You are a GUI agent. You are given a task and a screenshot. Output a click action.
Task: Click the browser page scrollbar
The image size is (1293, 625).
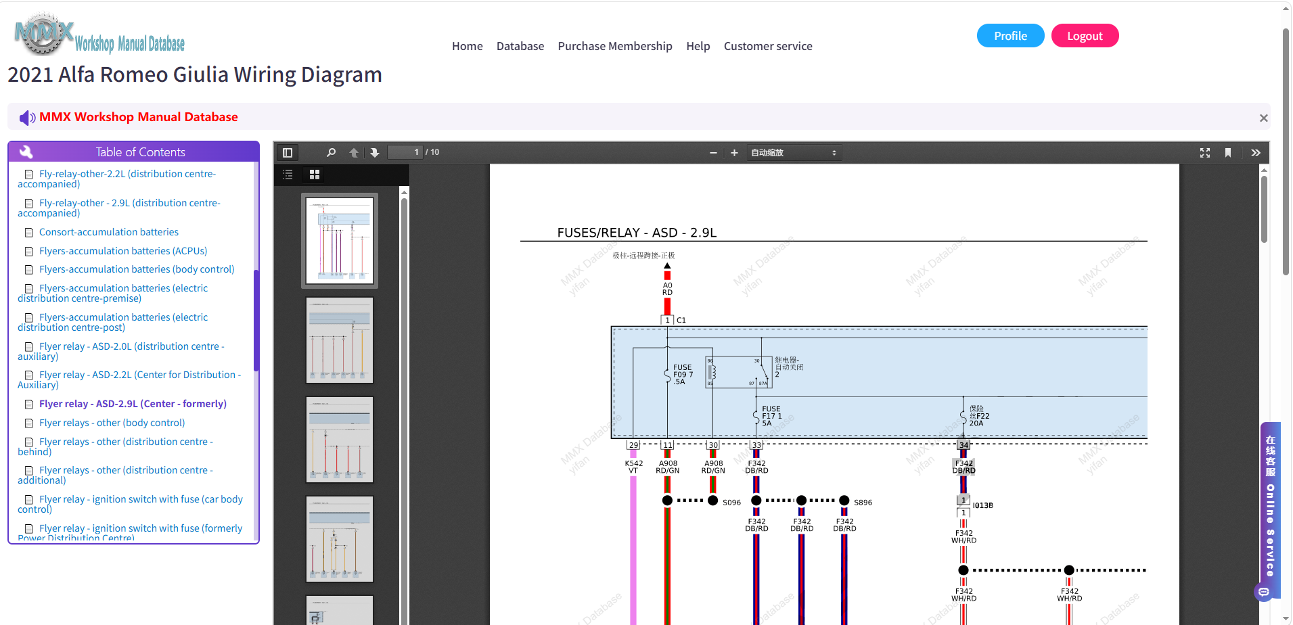click(1286, 152)
